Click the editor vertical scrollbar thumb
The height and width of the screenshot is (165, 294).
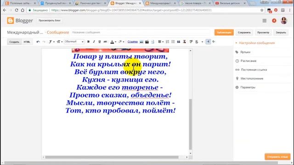tap(191, 124)
